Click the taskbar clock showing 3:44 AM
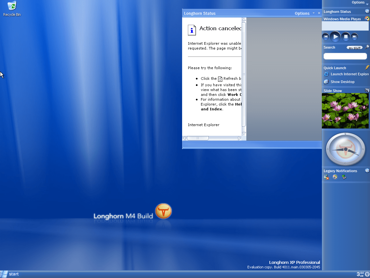370x278 pixels. 360,274
